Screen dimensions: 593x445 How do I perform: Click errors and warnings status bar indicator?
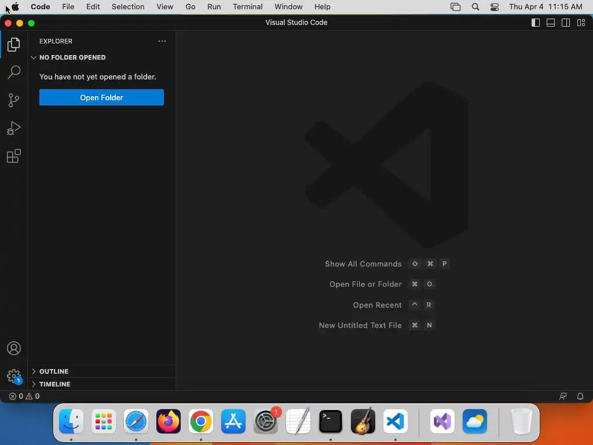pos(24,396)
